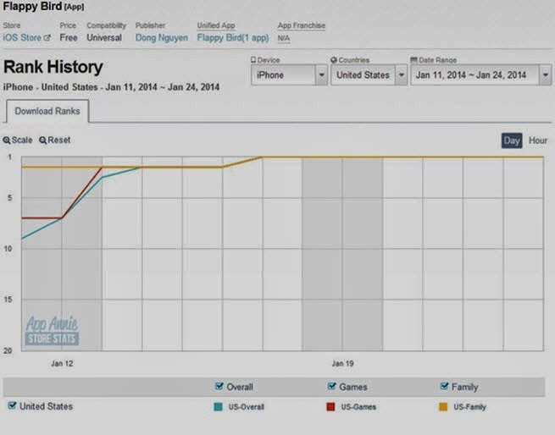Open the Device dropdown showing iPhone
The height and width of the screenshot is (435, 555).
tap(289, 75)
